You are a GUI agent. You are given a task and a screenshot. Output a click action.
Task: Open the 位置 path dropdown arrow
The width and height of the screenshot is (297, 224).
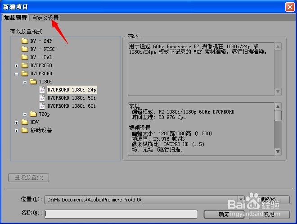241,200
